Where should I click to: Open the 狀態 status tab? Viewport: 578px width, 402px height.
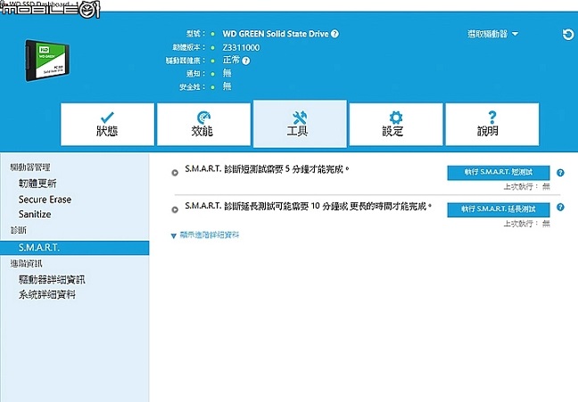[107, 124]
